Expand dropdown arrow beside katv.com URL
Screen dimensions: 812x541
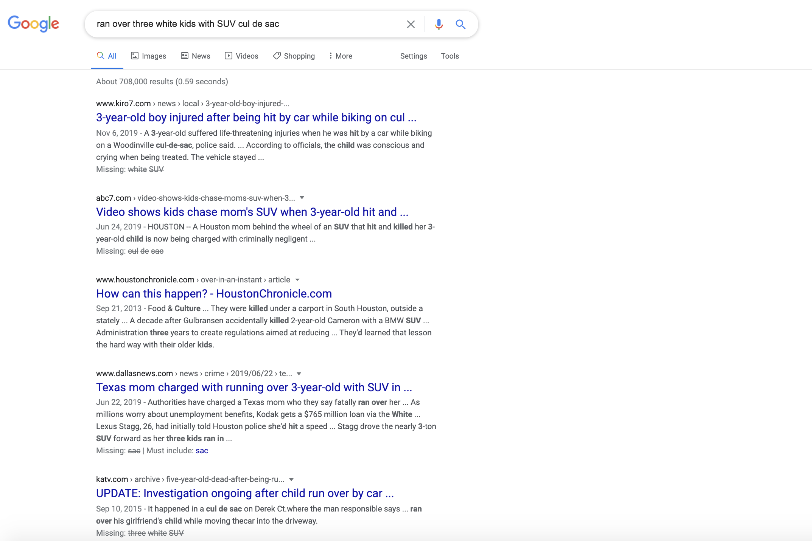point(291,479)
